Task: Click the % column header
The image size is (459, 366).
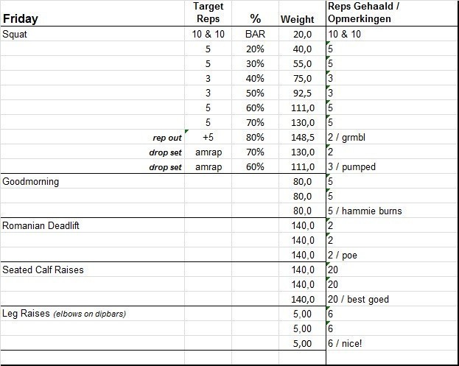Action: [x=256, y=19]
